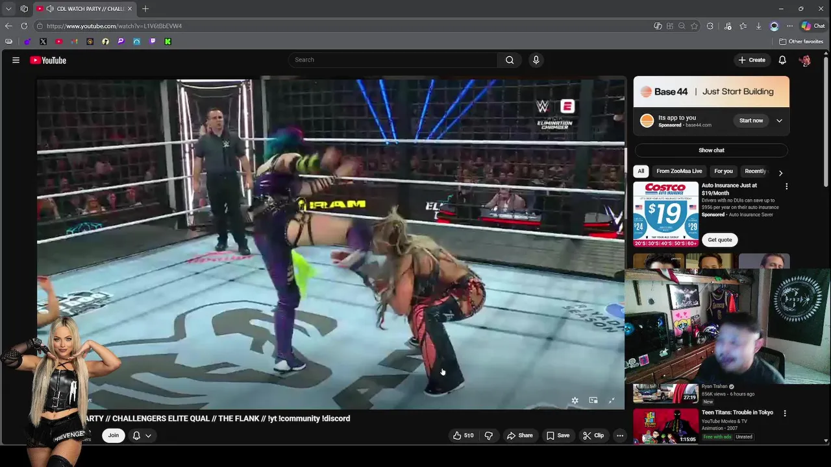
Task: Select the All filter chip
Action: 641,171
